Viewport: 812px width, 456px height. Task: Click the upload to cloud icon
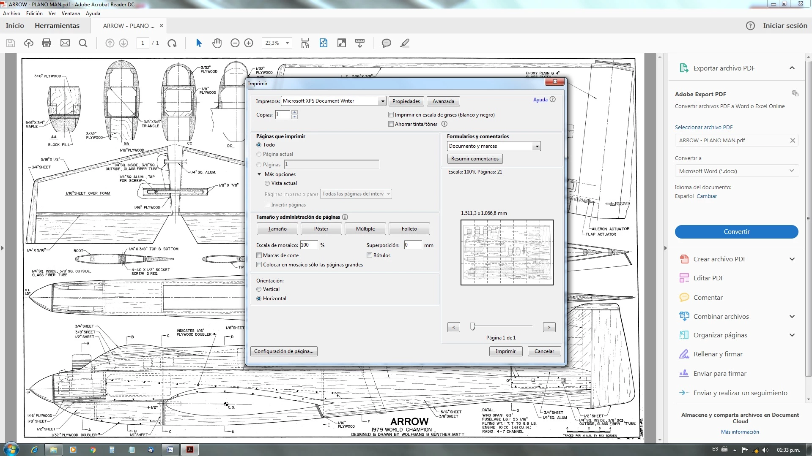point(28,43)
